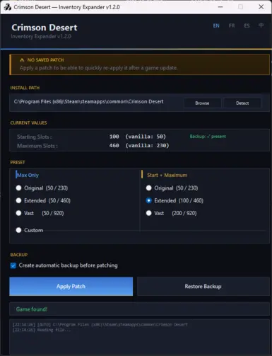Click the warning icon in No Saved Patch banner

pos(22,60)
